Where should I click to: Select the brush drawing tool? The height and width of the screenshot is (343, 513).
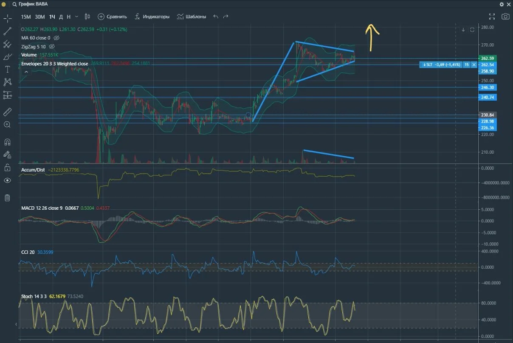point(7,56)
